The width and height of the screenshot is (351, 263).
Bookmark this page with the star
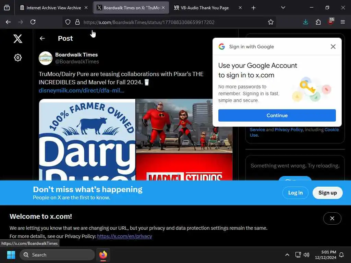coord(271,22)
